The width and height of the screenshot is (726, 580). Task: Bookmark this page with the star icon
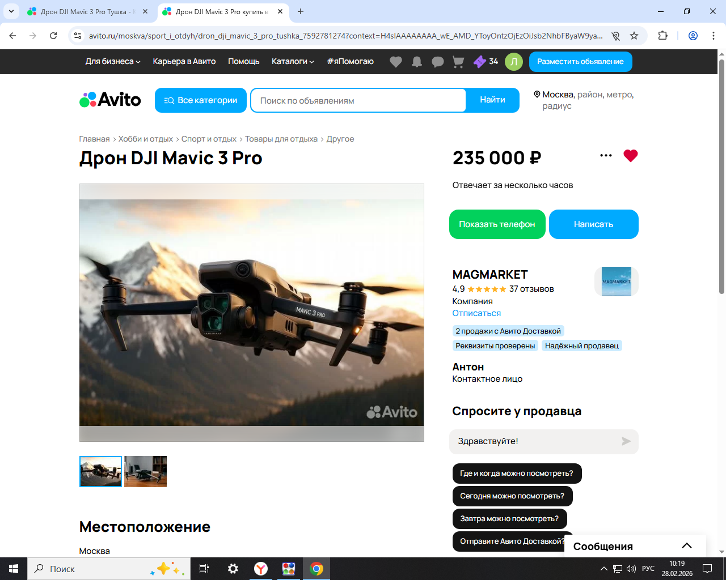(x=634, y=36)
